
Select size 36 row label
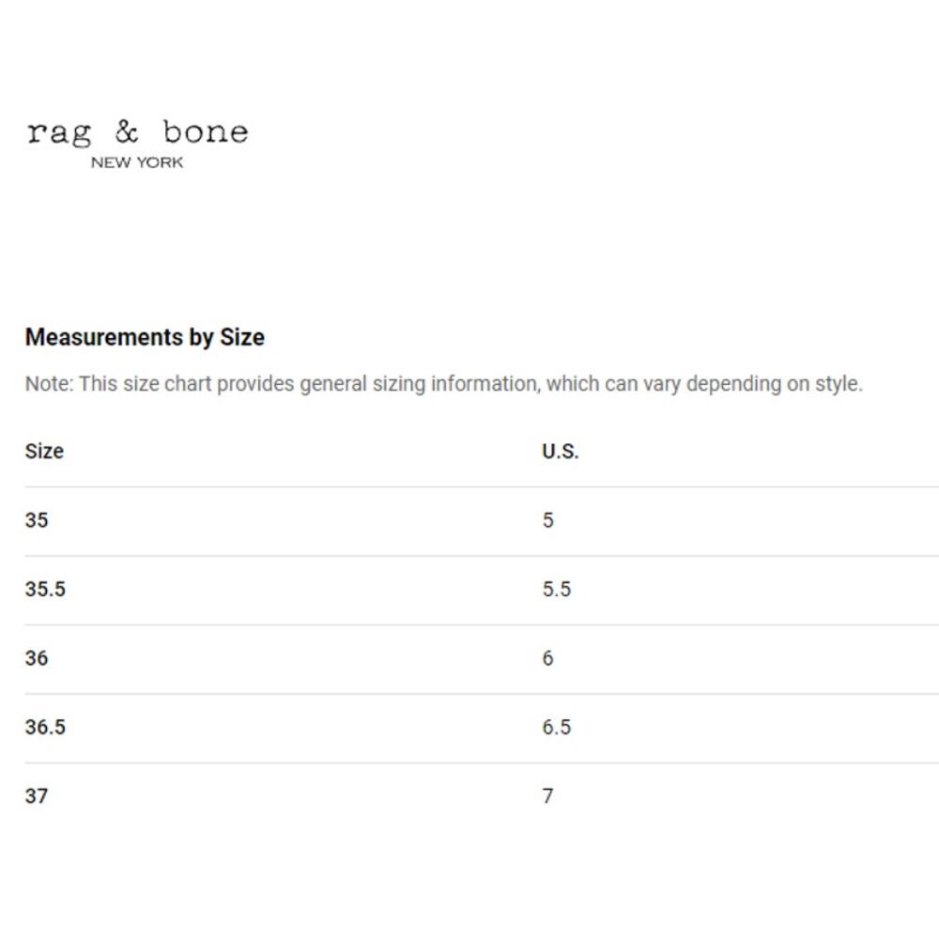(x=37, y=658)
